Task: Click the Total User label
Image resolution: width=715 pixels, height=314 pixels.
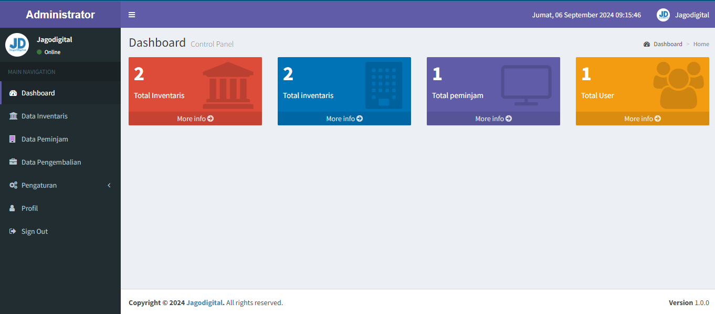Action: pos(597,95)
